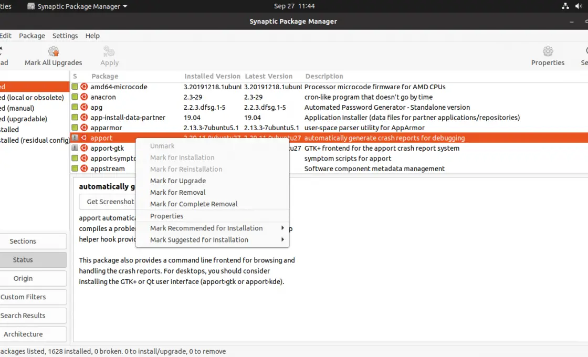Choose Mark for Removal in context menu

click(212, 192)
